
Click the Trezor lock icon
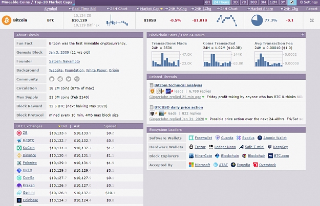click(191, 147)
